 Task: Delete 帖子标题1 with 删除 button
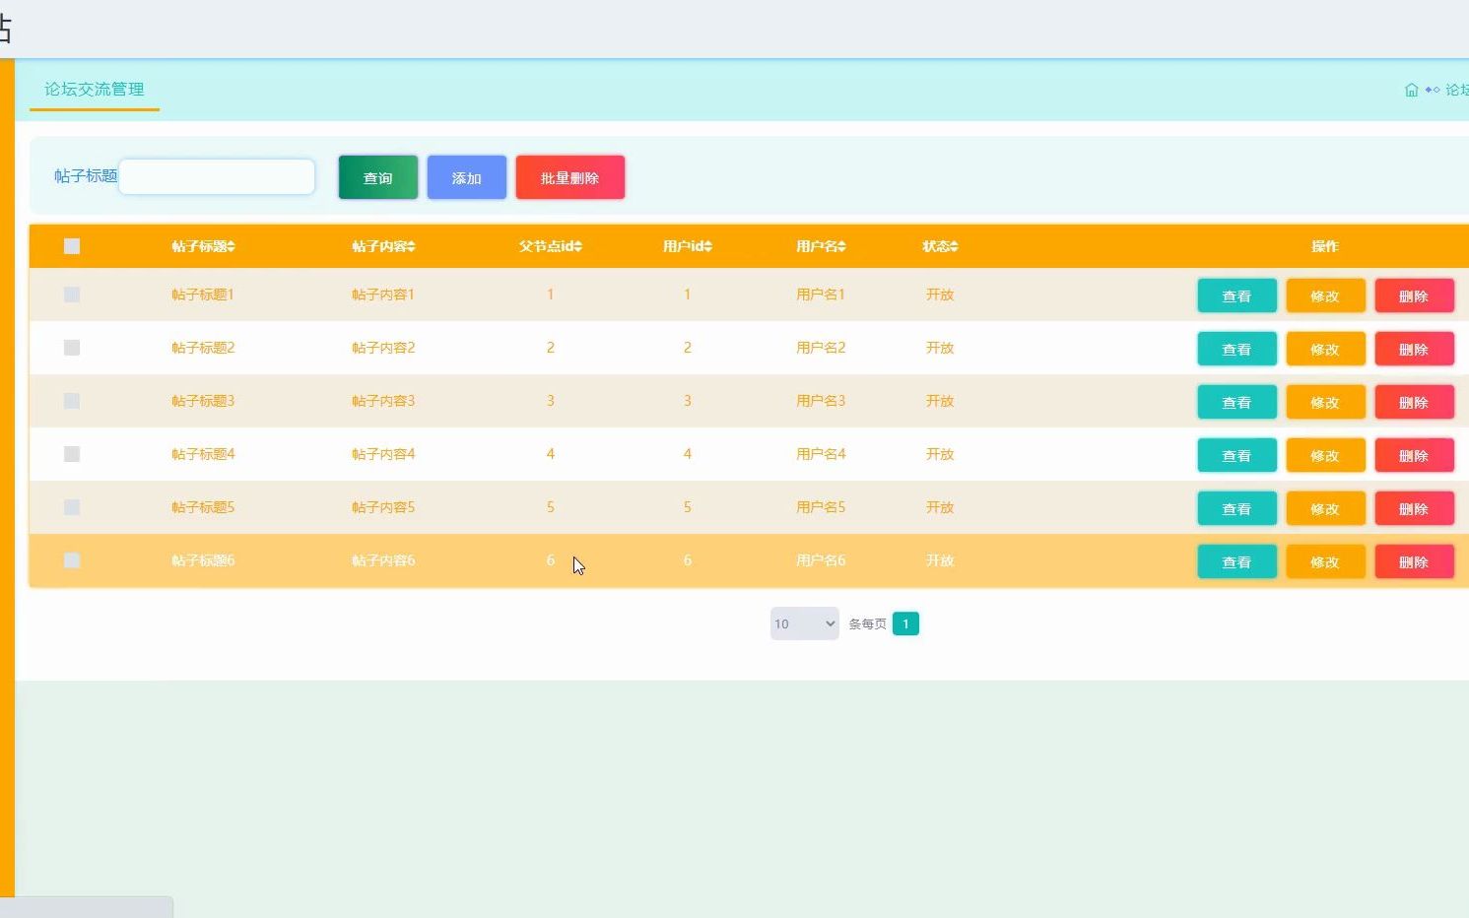1415,295
